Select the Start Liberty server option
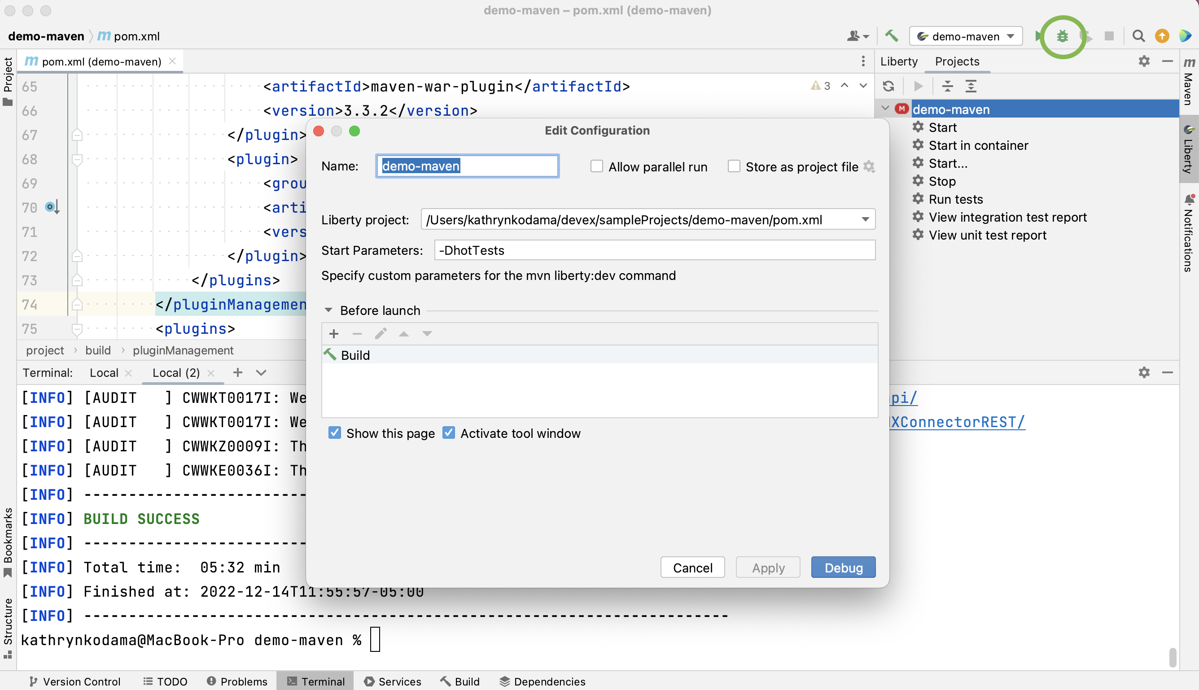The image size is (1199, 690). click(x=941, y=127)
